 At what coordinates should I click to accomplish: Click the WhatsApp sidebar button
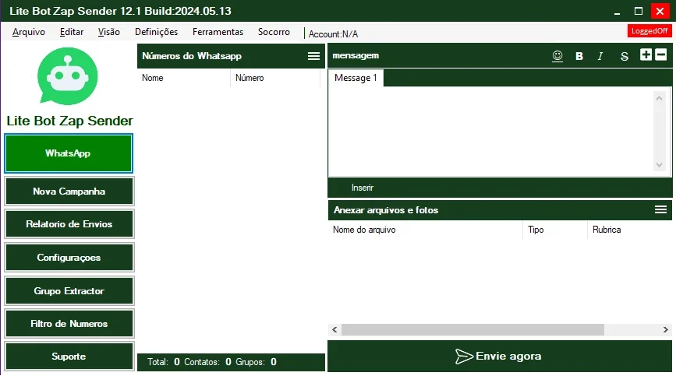click(x=69, y=153)
